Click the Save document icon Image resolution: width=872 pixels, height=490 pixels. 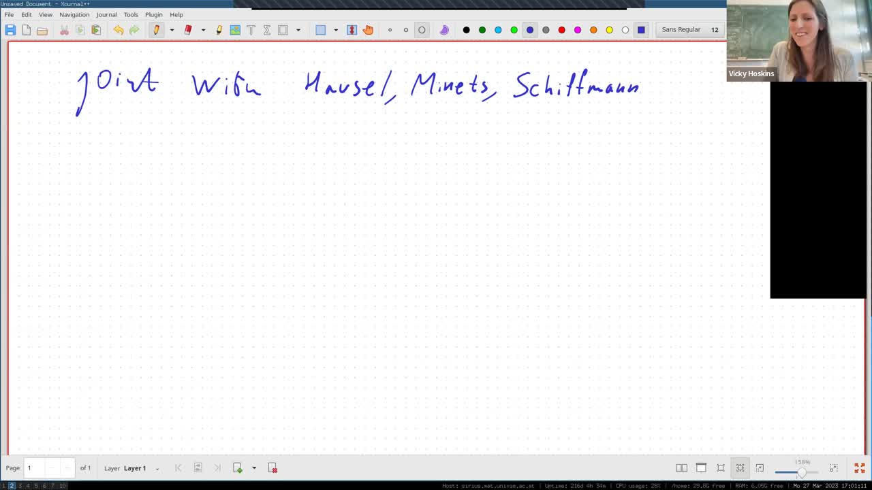click(x=10, y=30)
